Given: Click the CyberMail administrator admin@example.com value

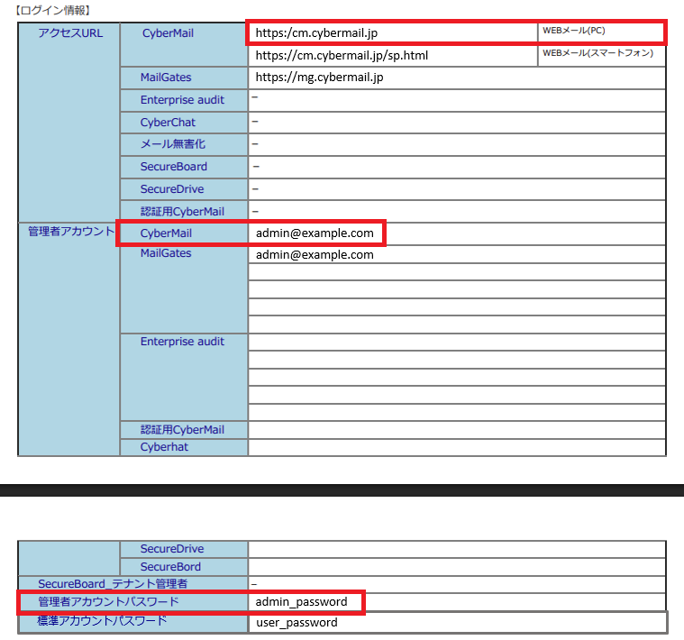Looking at the screenshot, I should pos(315,233).
